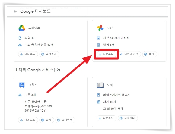The width and height of the screenshot is (175, 134).
Task: Open the Books (도서) service icon
Action: 100,85
